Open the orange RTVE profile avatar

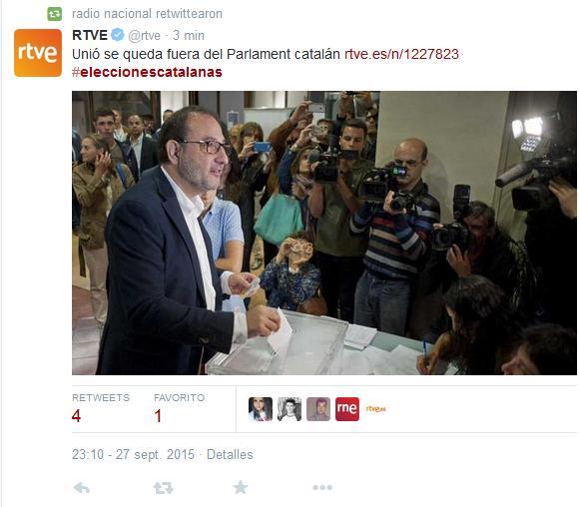point(38,53)
